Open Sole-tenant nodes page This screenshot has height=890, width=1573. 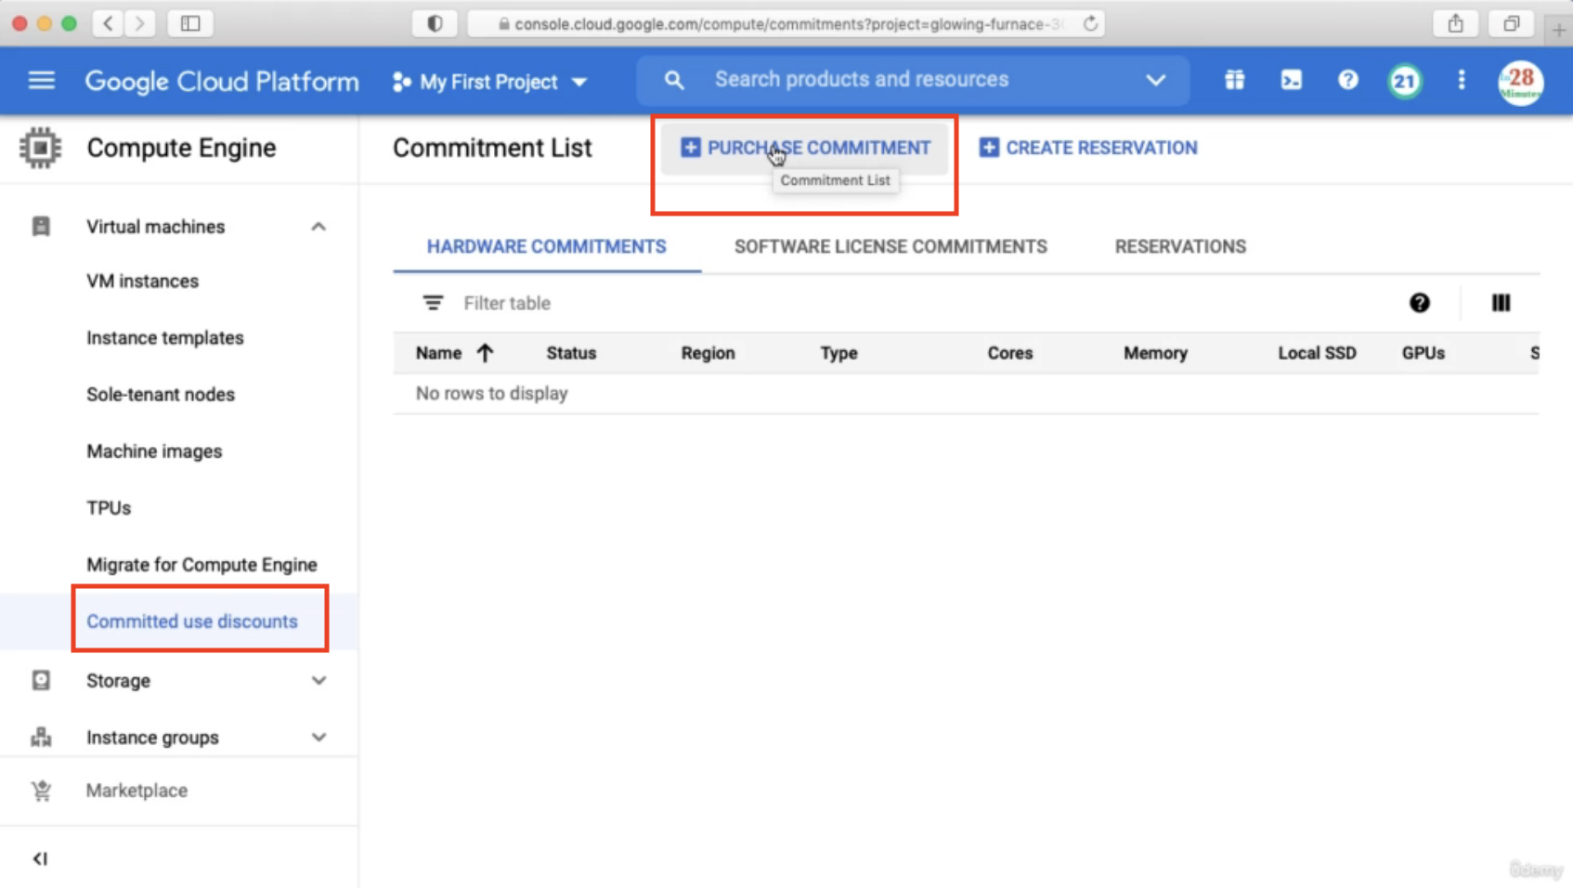click(161, 395)
